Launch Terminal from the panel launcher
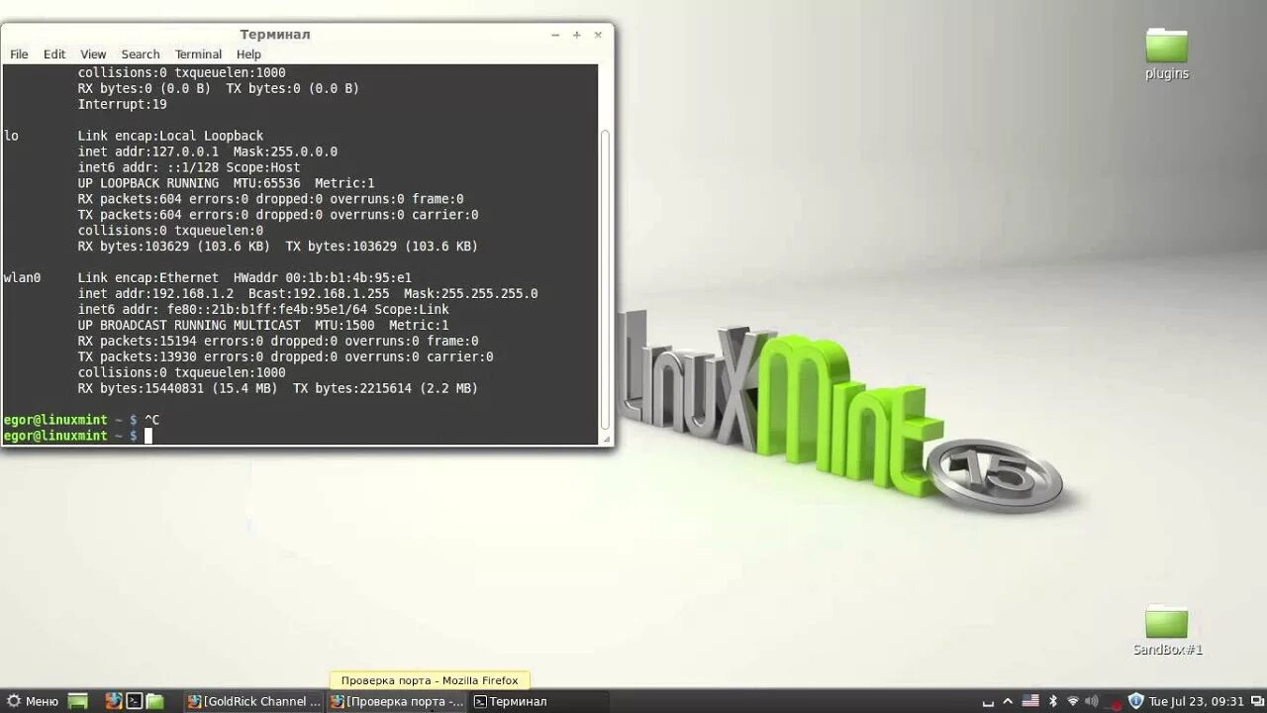1267x713 pixels. tap(135, 701)
